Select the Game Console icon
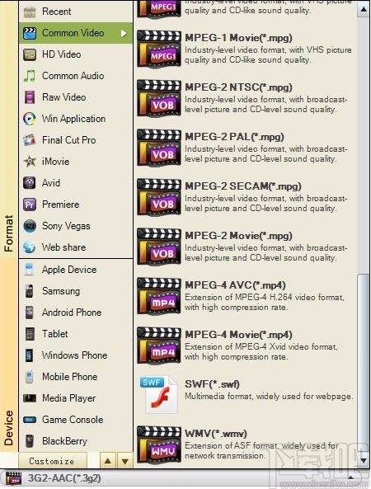This screenshot has width=371, height=489. pyautogui.click(x=30, y=420)
